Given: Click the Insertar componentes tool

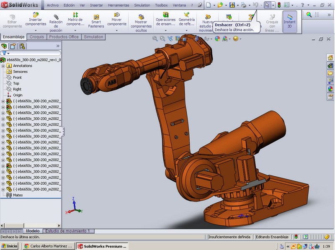Looking at the screenshot, I should [36, 19].
